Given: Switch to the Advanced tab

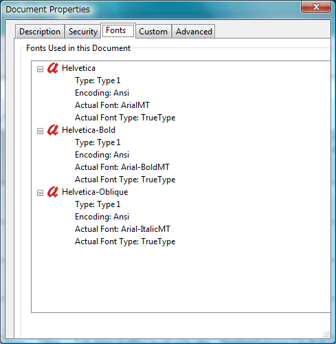Looking at the screenshot, I should 194,32.
